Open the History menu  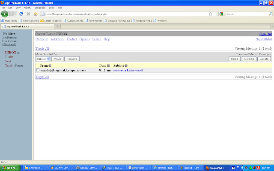pos(27,8)
